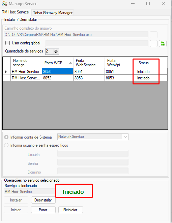Viewport: 172px width, 223px height.
Task: Open the RM Host Service tab
Action: coord(15,12)
